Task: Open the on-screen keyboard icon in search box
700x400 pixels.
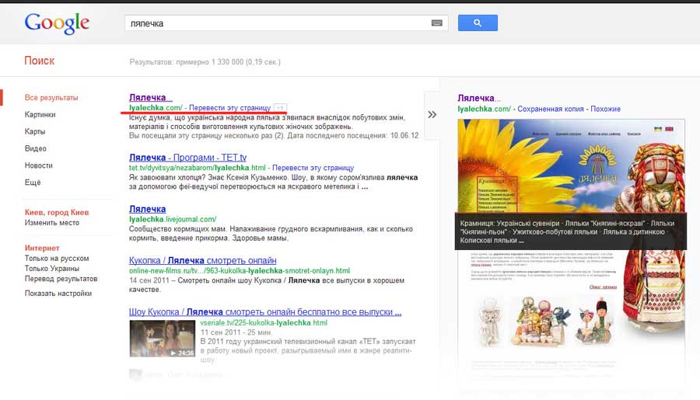Action: (436, 23)
